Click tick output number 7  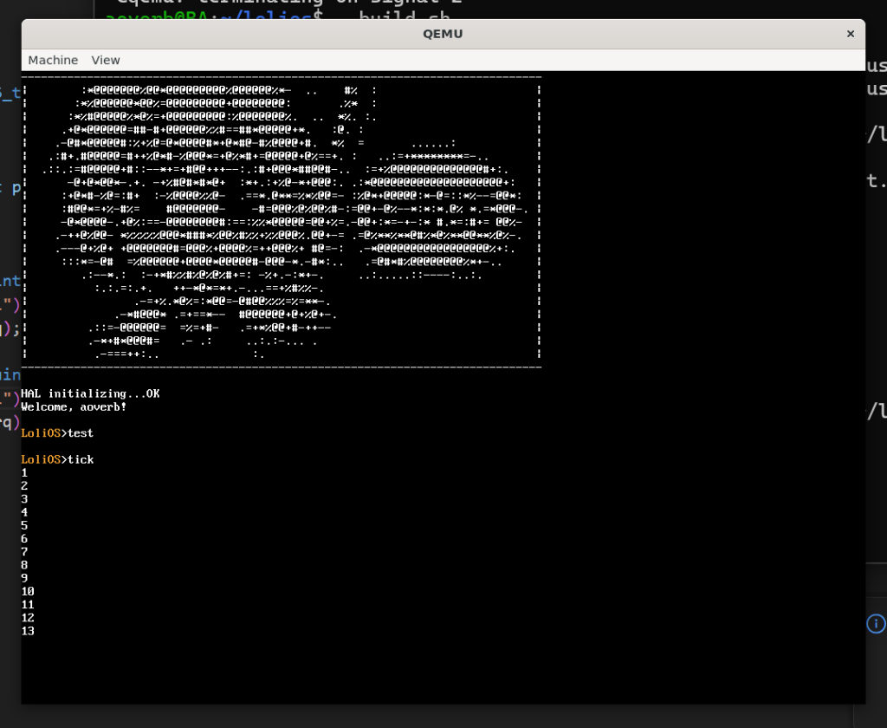coord(24,552)
